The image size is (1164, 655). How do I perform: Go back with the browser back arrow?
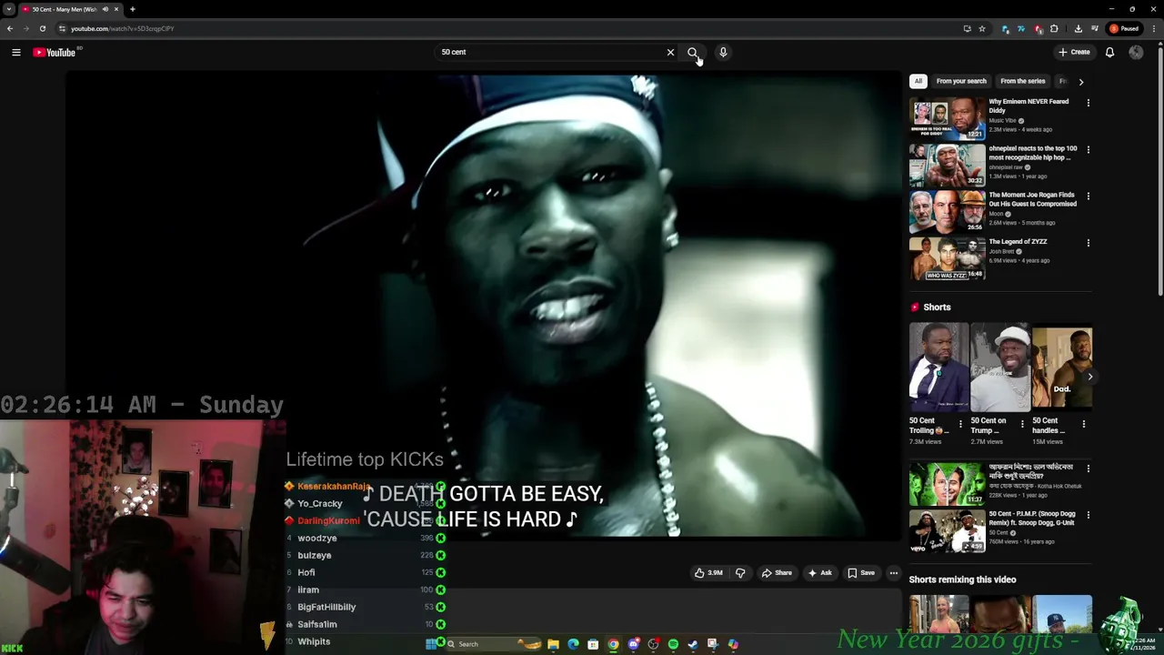[x=10, y=28]
